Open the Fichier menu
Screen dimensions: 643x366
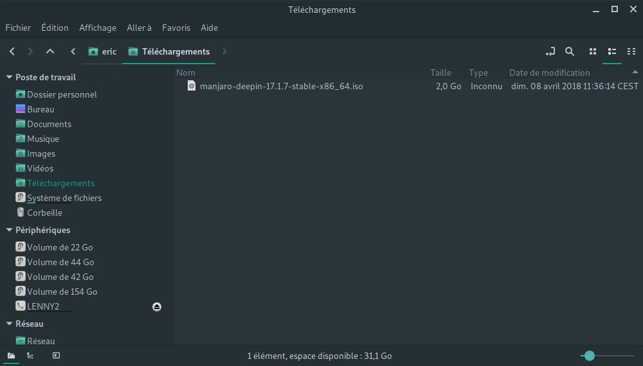pos(18,28)
